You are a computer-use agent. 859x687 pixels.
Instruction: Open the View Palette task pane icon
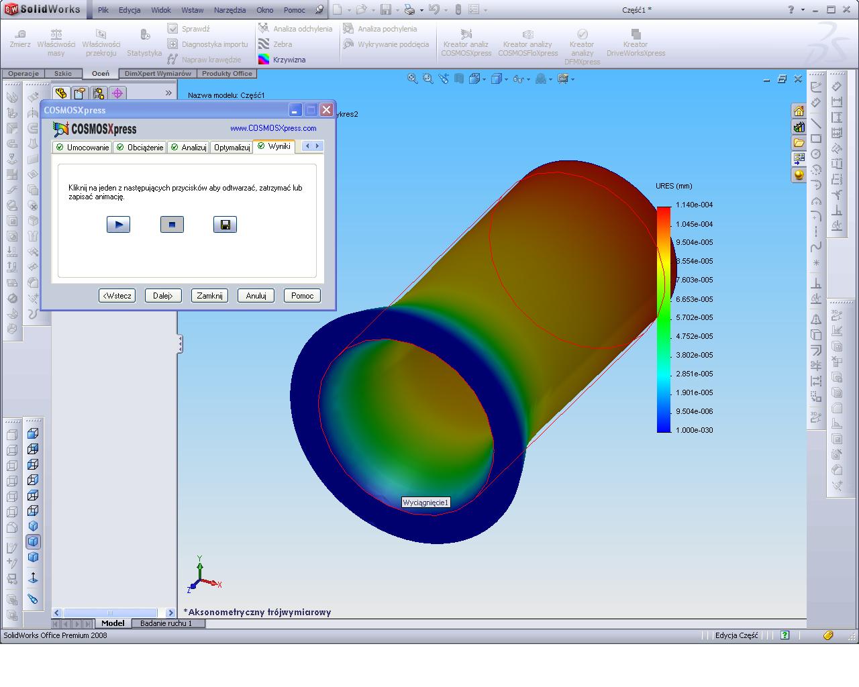coord(799,159)
